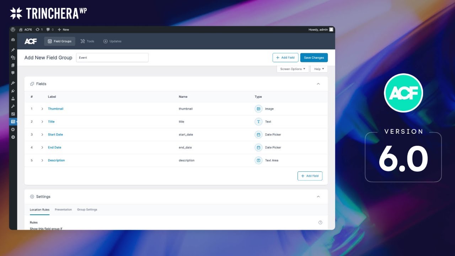Expand the End Date field row

coord(42,147)
